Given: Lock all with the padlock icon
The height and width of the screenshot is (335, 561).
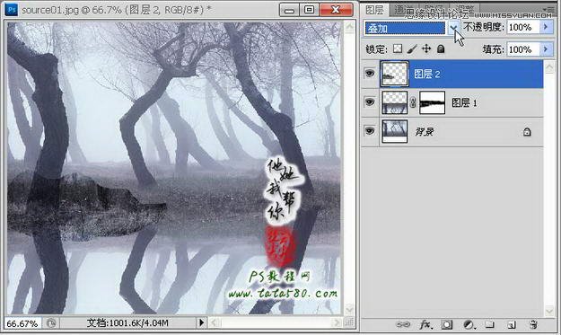Looking at the screenshot, I should click(x=441, y=48).
